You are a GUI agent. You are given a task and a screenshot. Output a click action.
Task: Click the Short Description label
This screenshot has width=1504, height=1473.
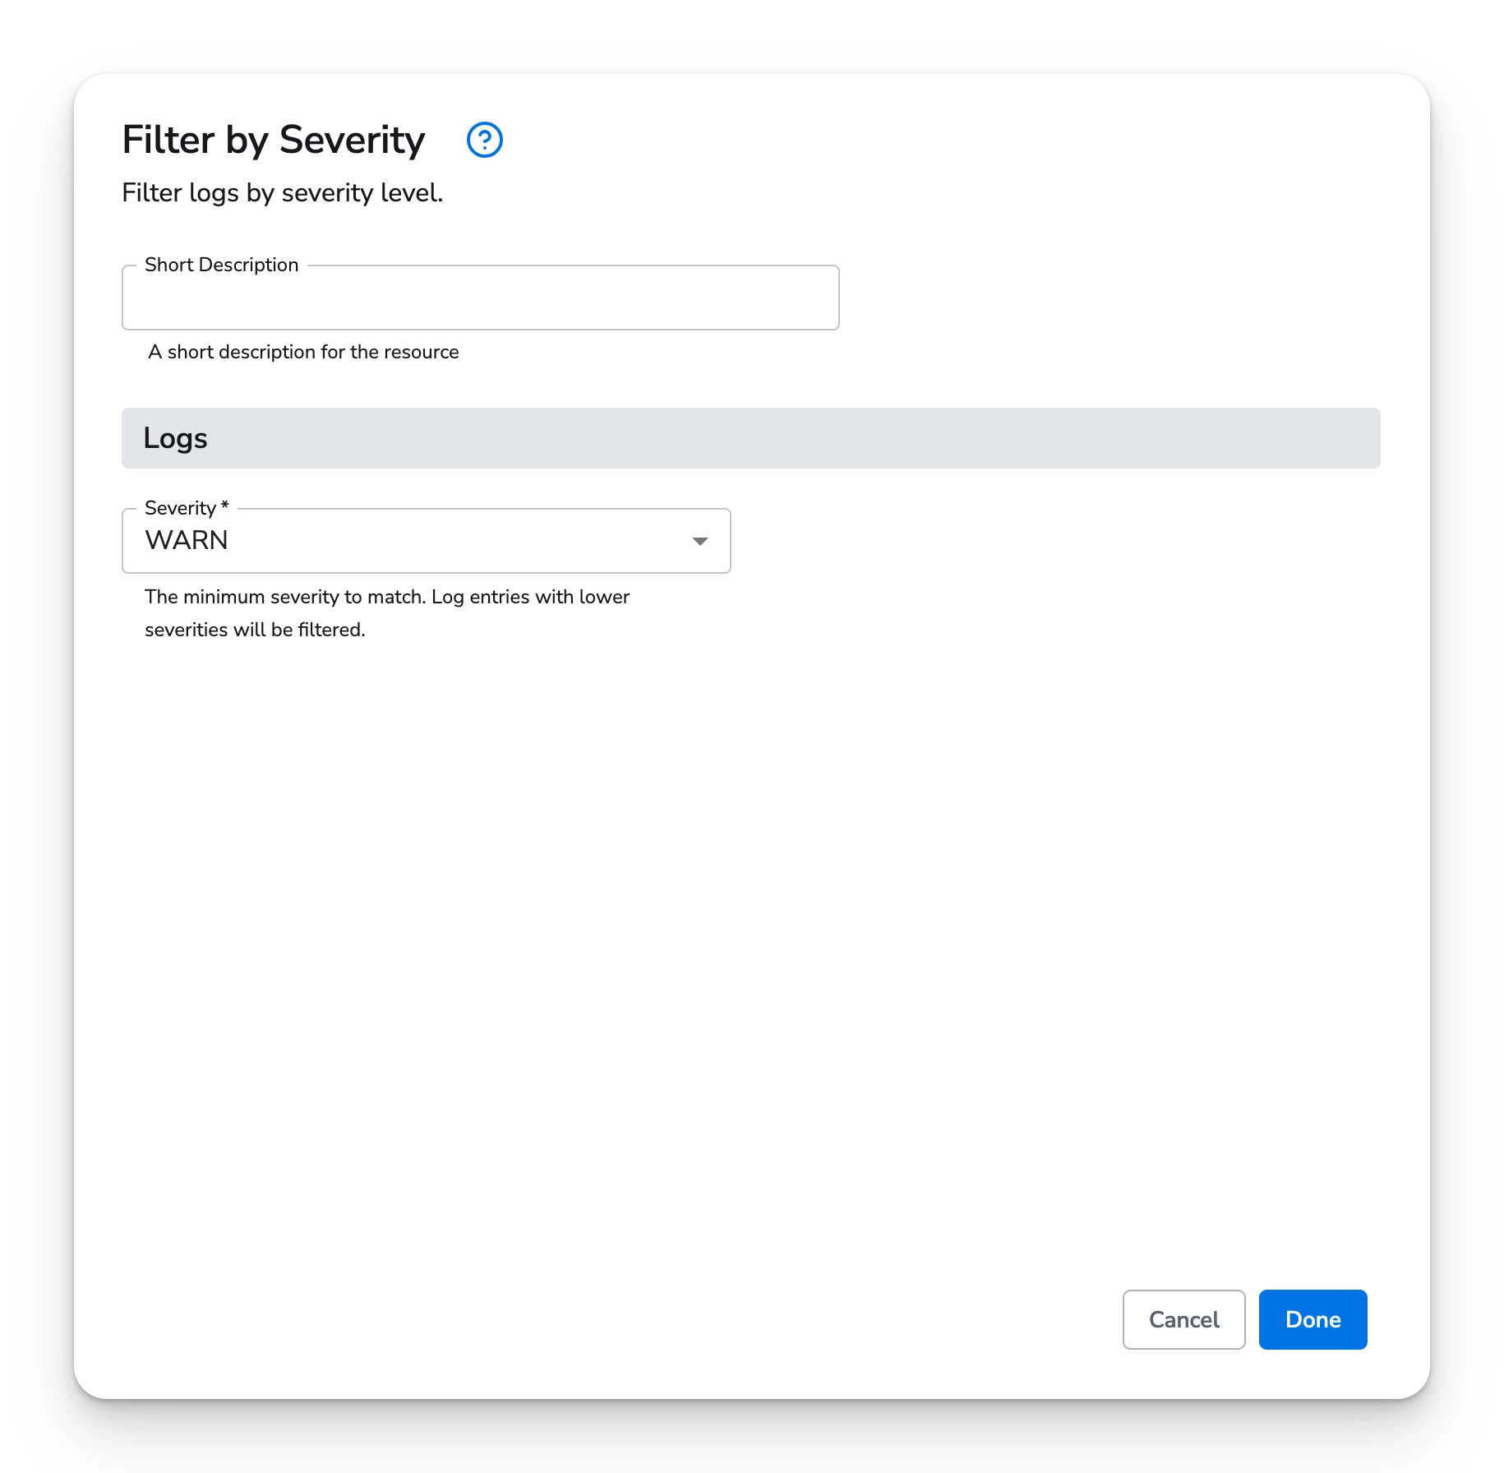(x=221, y=264)
